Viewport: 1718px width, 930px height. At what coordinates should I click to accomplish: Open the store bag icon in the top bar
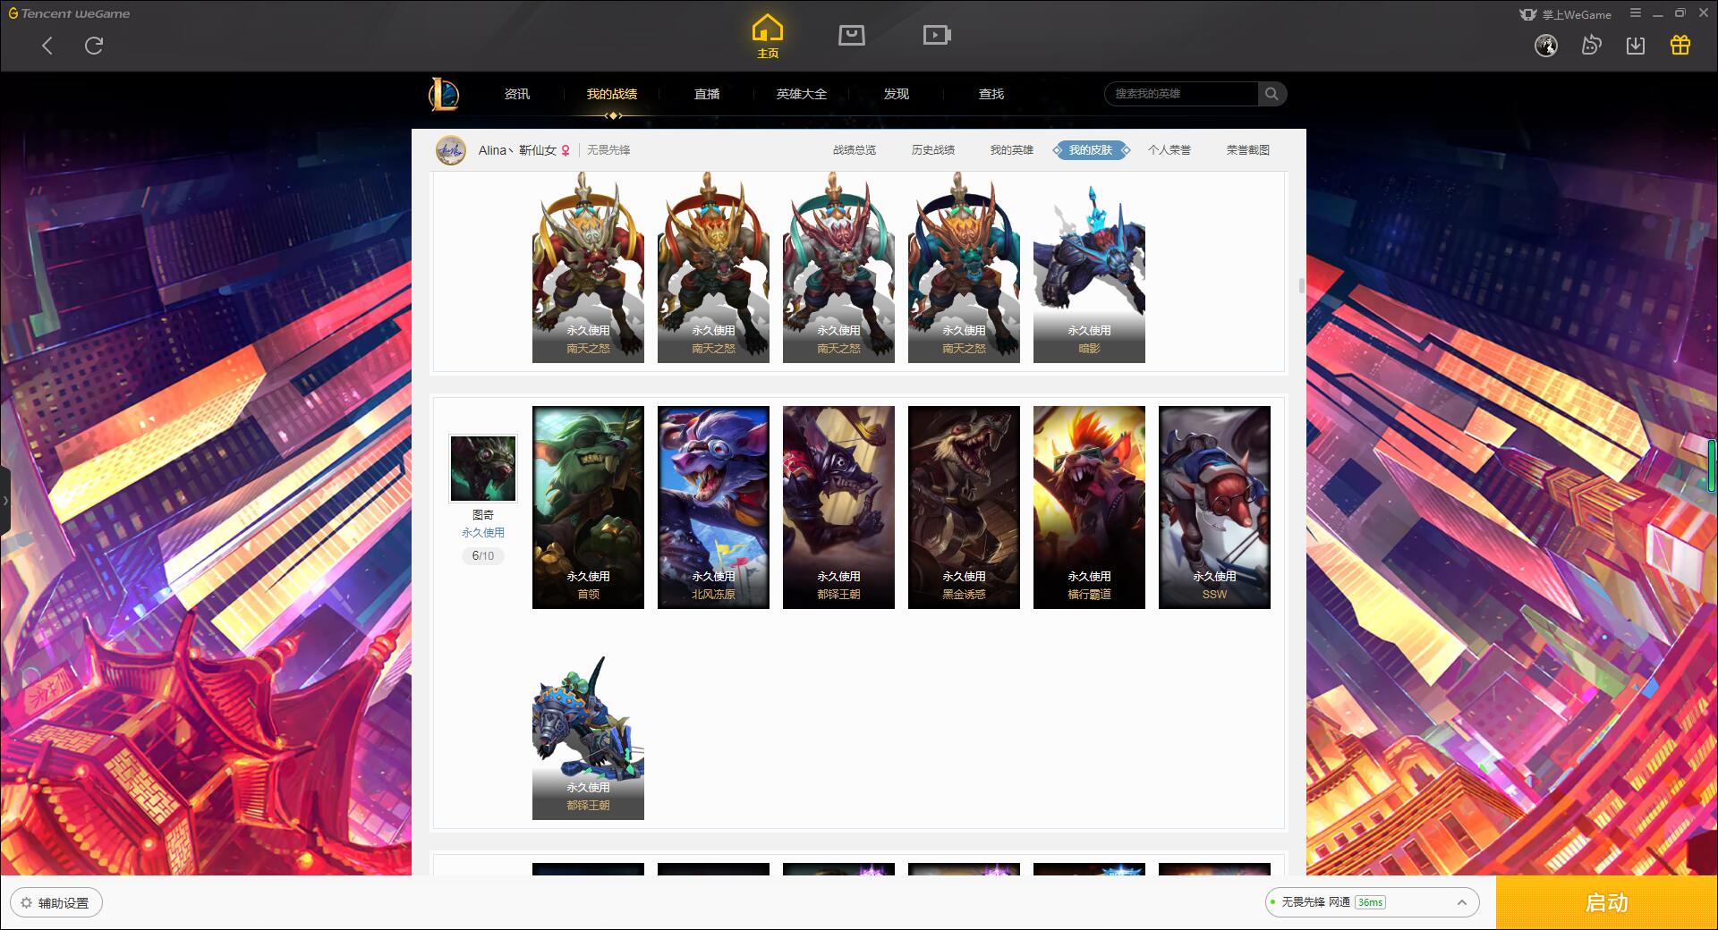click(852, 35)
